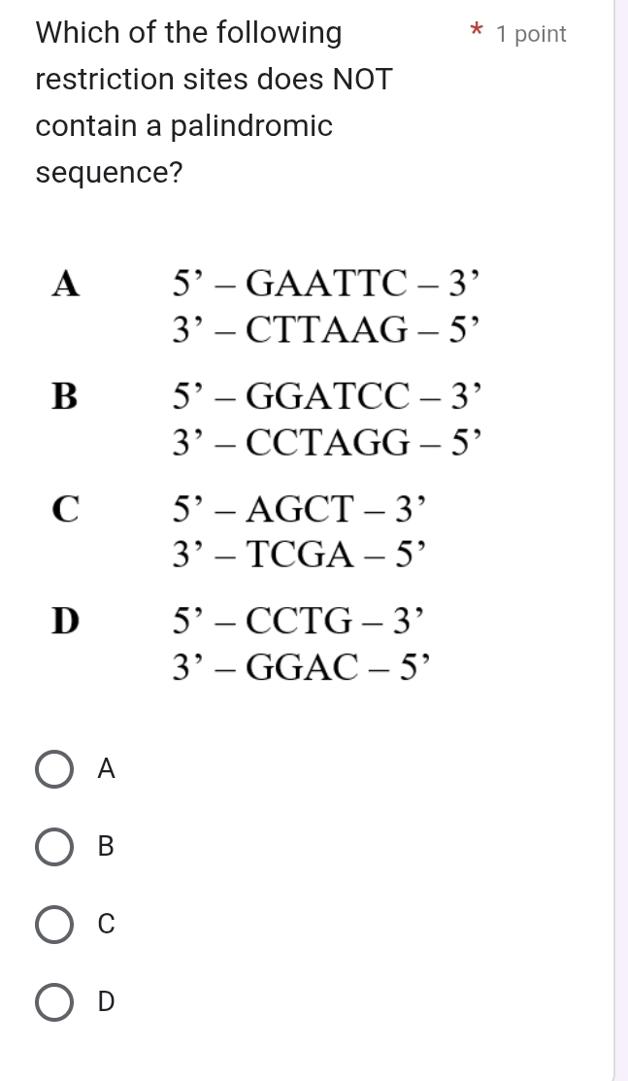The height and width of the screenshot is (1081, 628).
Task: Click the TCGA strand in the image
Action: pos(301,555)
